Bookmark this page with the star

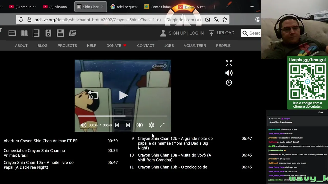click(x=225, y=20)
